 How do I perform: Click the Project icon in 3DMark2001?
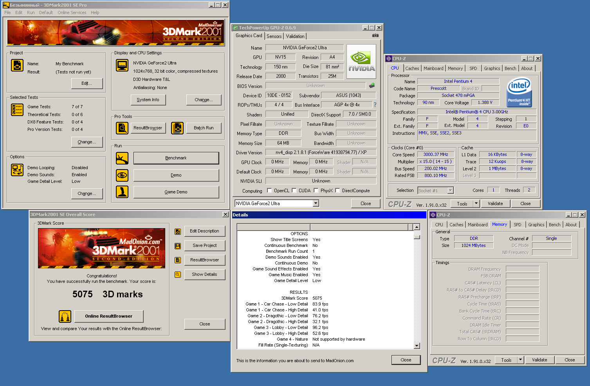pyautogui.click(x=17, y=65)
